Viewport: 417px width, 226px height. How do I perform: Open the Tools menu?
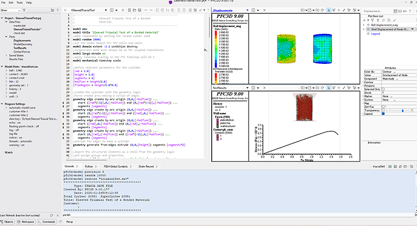tap(19, 2)
